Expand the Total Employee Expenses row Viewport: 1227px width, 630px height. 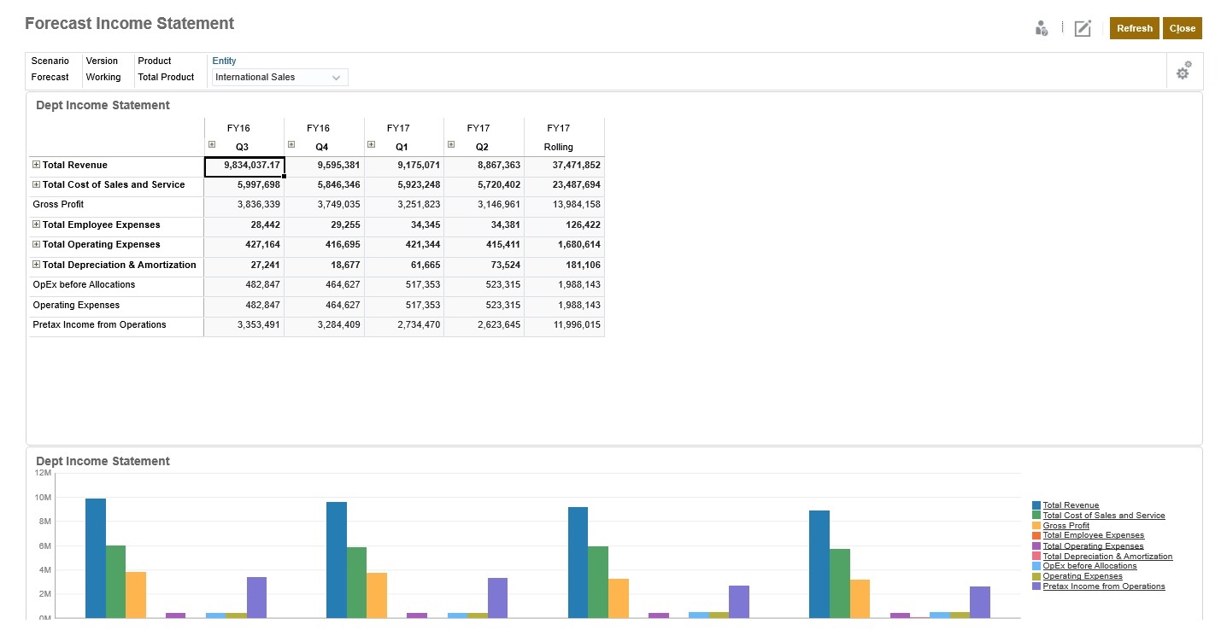35,225
